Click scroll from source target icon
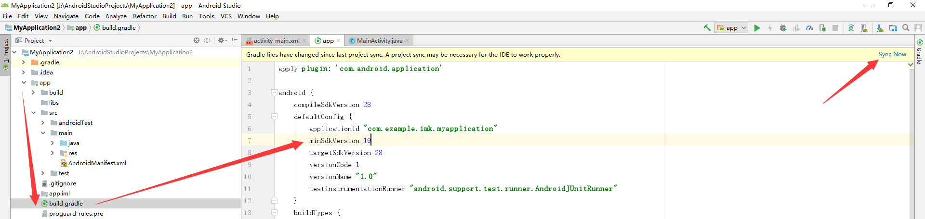 pyautogui.click(x=197, y=40)
